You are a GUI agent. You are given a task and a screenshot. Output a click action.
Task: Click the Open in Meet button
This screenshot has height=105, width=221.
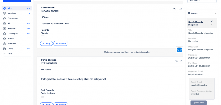(x=198, y=103)
